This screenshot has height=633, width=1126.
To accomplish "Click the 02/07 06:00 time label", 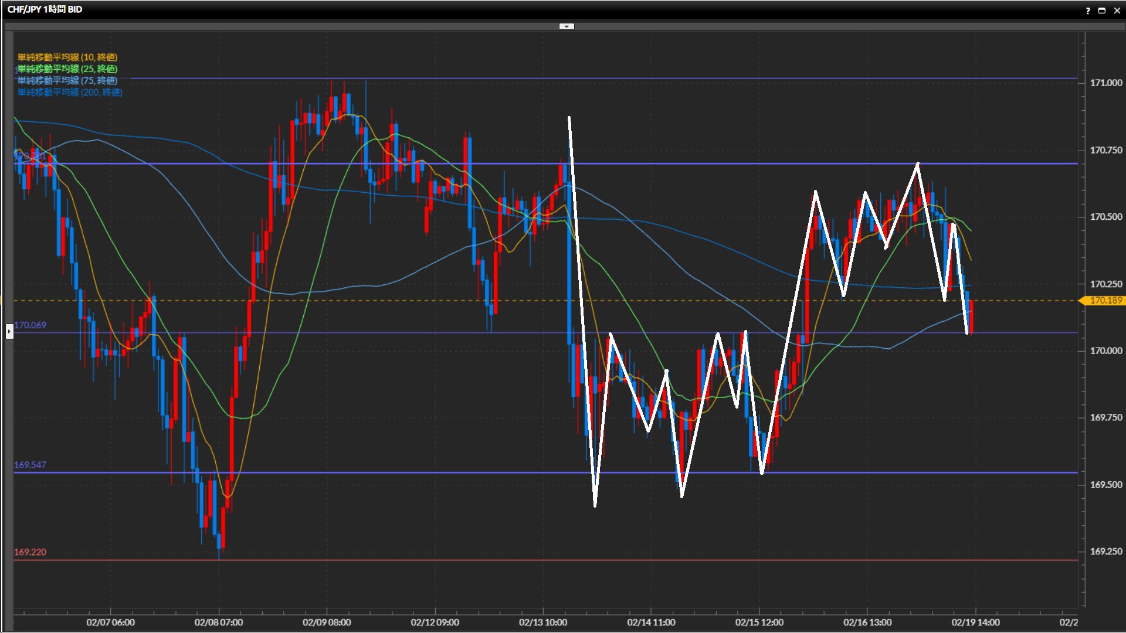I will [110, 622].
